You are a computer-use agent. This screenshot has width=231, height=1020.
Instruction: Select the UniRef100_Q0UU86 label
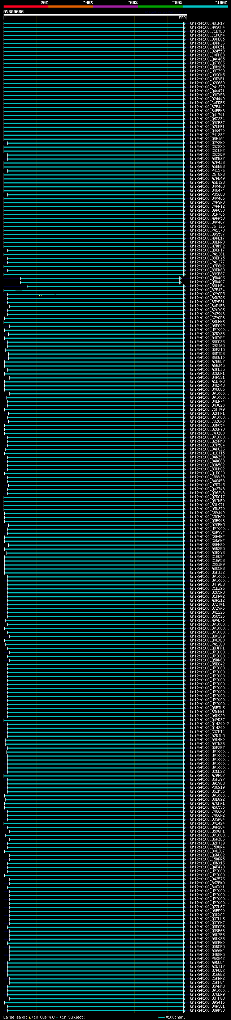coord(207,389)
